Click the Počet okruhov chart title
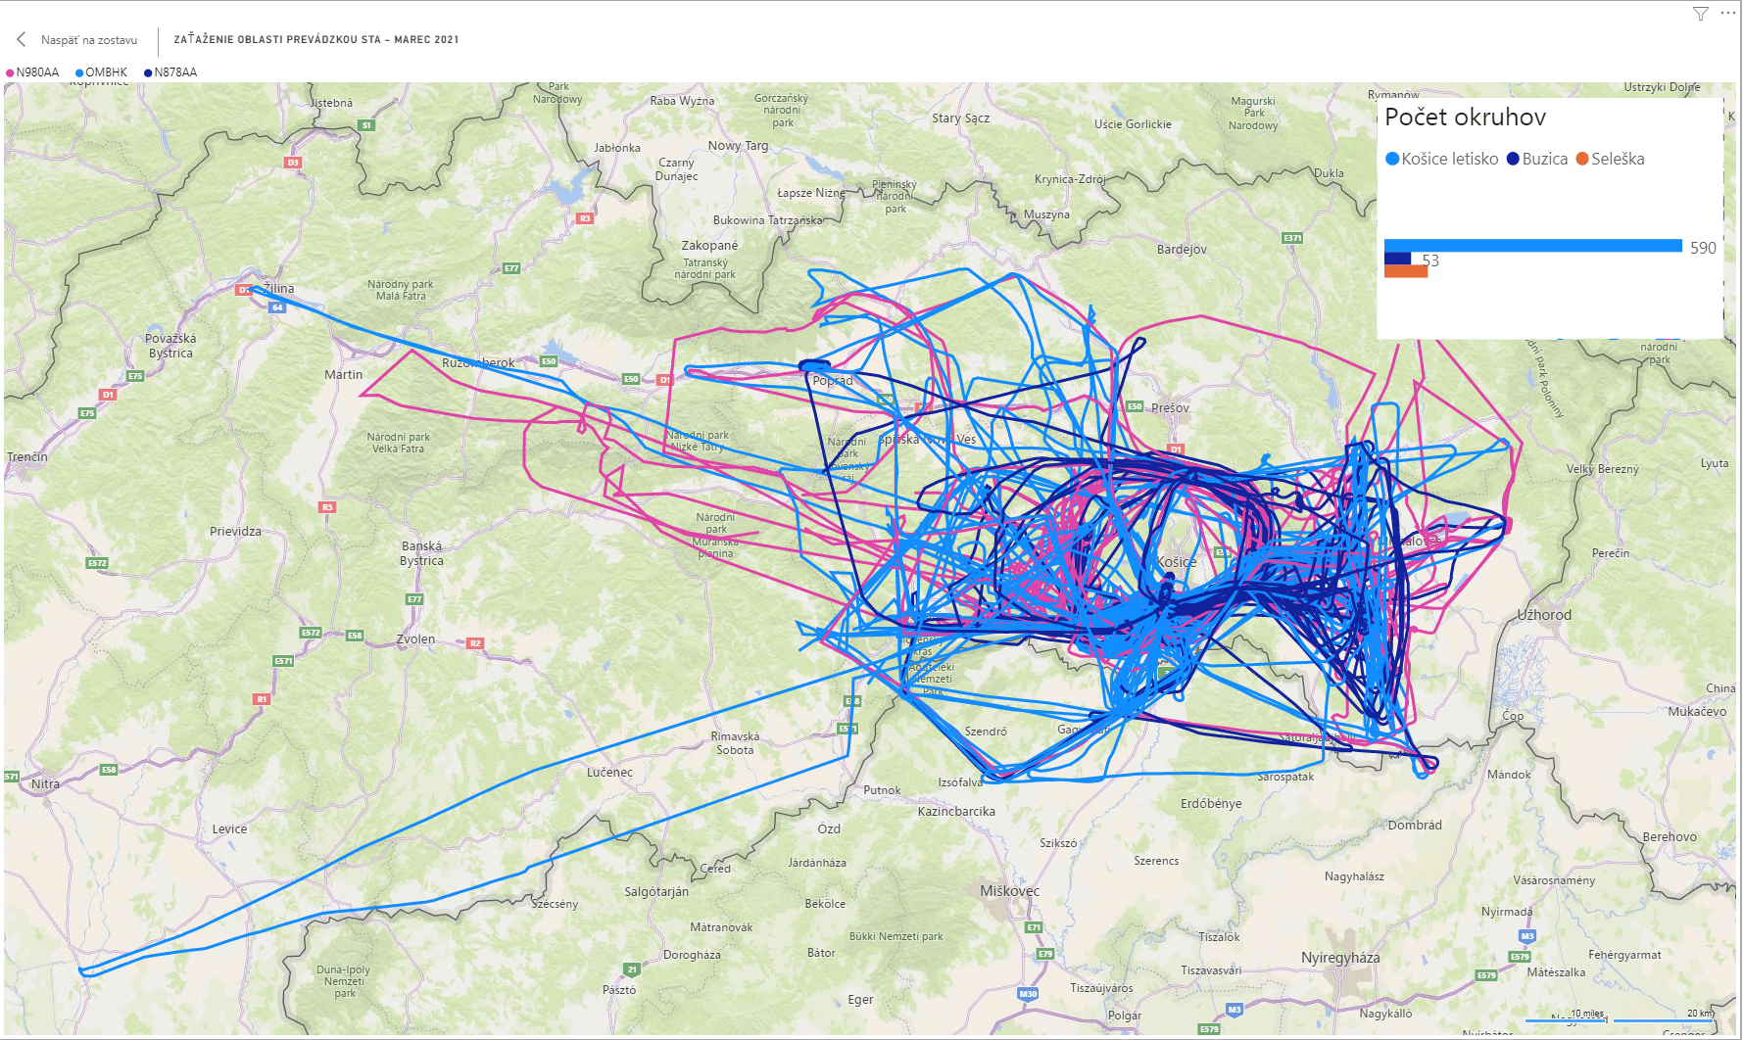This screenshot has width=1743, height=1040. click(x=1465, y=118)
